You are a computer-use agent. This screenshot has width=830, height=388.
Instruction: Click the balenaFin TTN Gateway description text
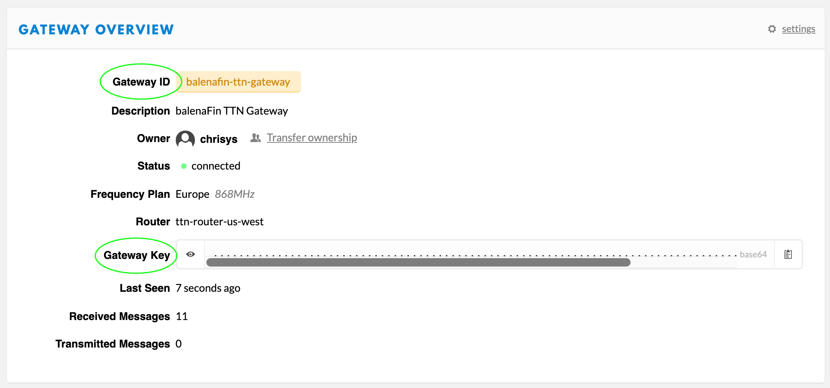232,111
